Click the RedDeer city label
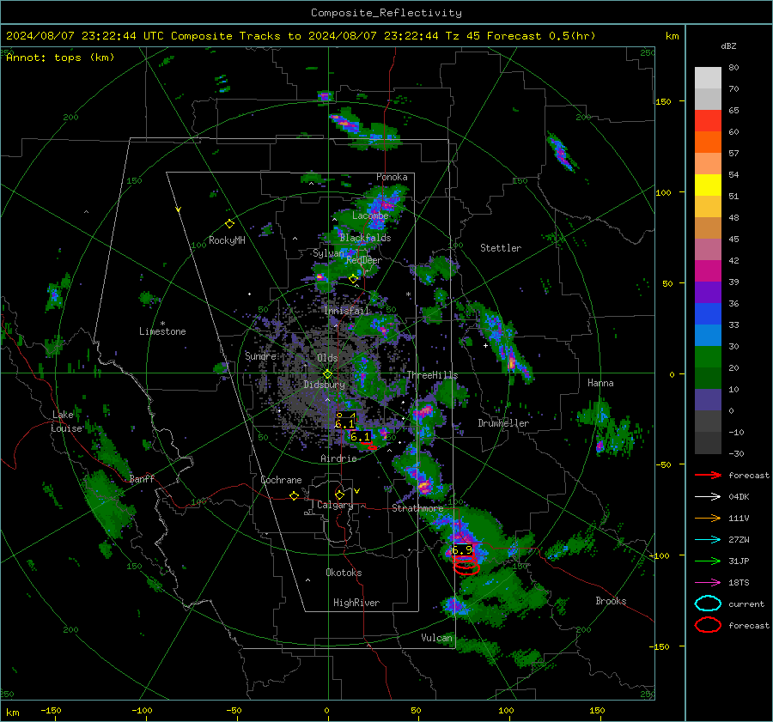The height and width of the screenshot is (722, 773). tap(364, 260)
